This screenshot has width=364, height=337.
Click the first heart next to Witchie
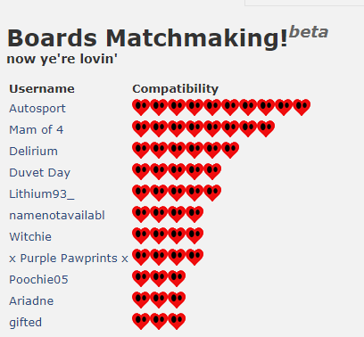(141, 235)
